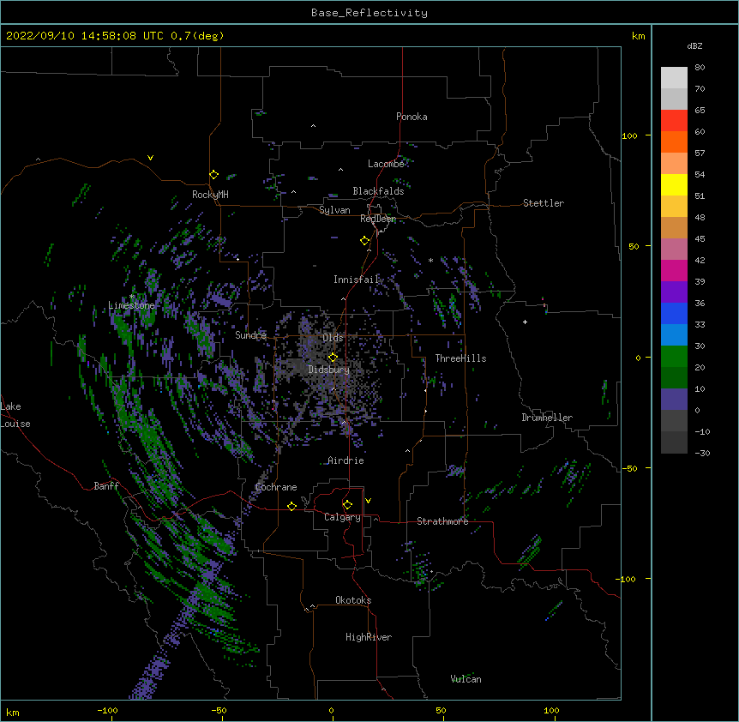Click the 50 tick on the horizontal axis

point(441,710)
